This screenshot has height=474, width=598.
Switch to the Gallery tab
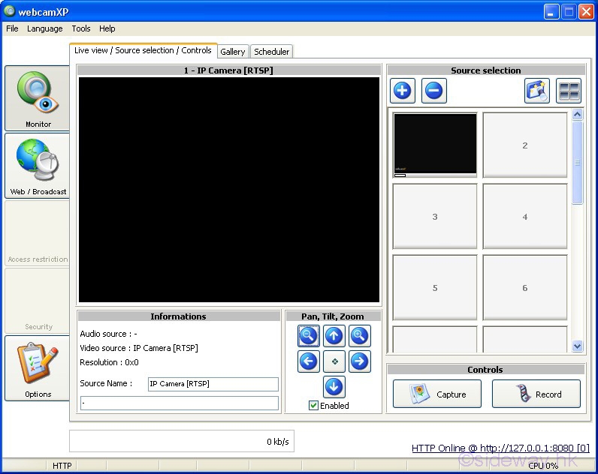pyautogui.click(x=233, y=52)
